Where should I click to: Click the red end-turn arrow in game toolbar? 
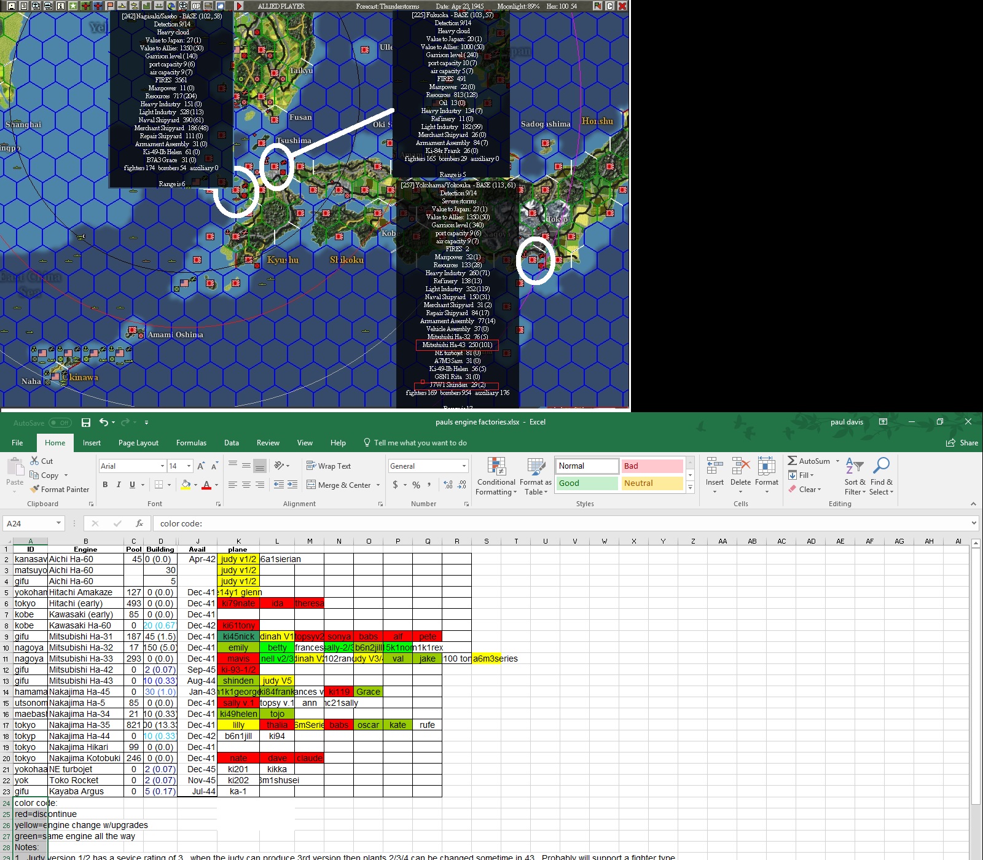pyautogui.click(x=239, y=6)
